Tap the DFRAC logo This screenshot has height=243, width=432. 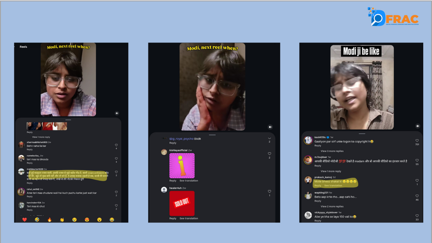[x=394, y=17]
